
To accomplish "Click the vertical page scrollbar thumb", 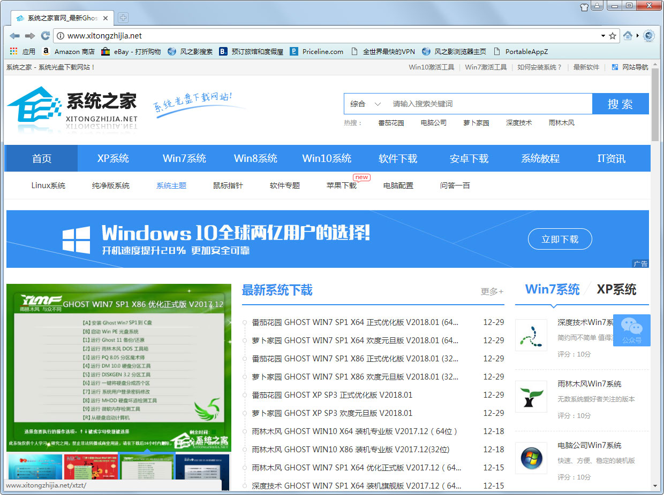I will click(x=655, y=104).
